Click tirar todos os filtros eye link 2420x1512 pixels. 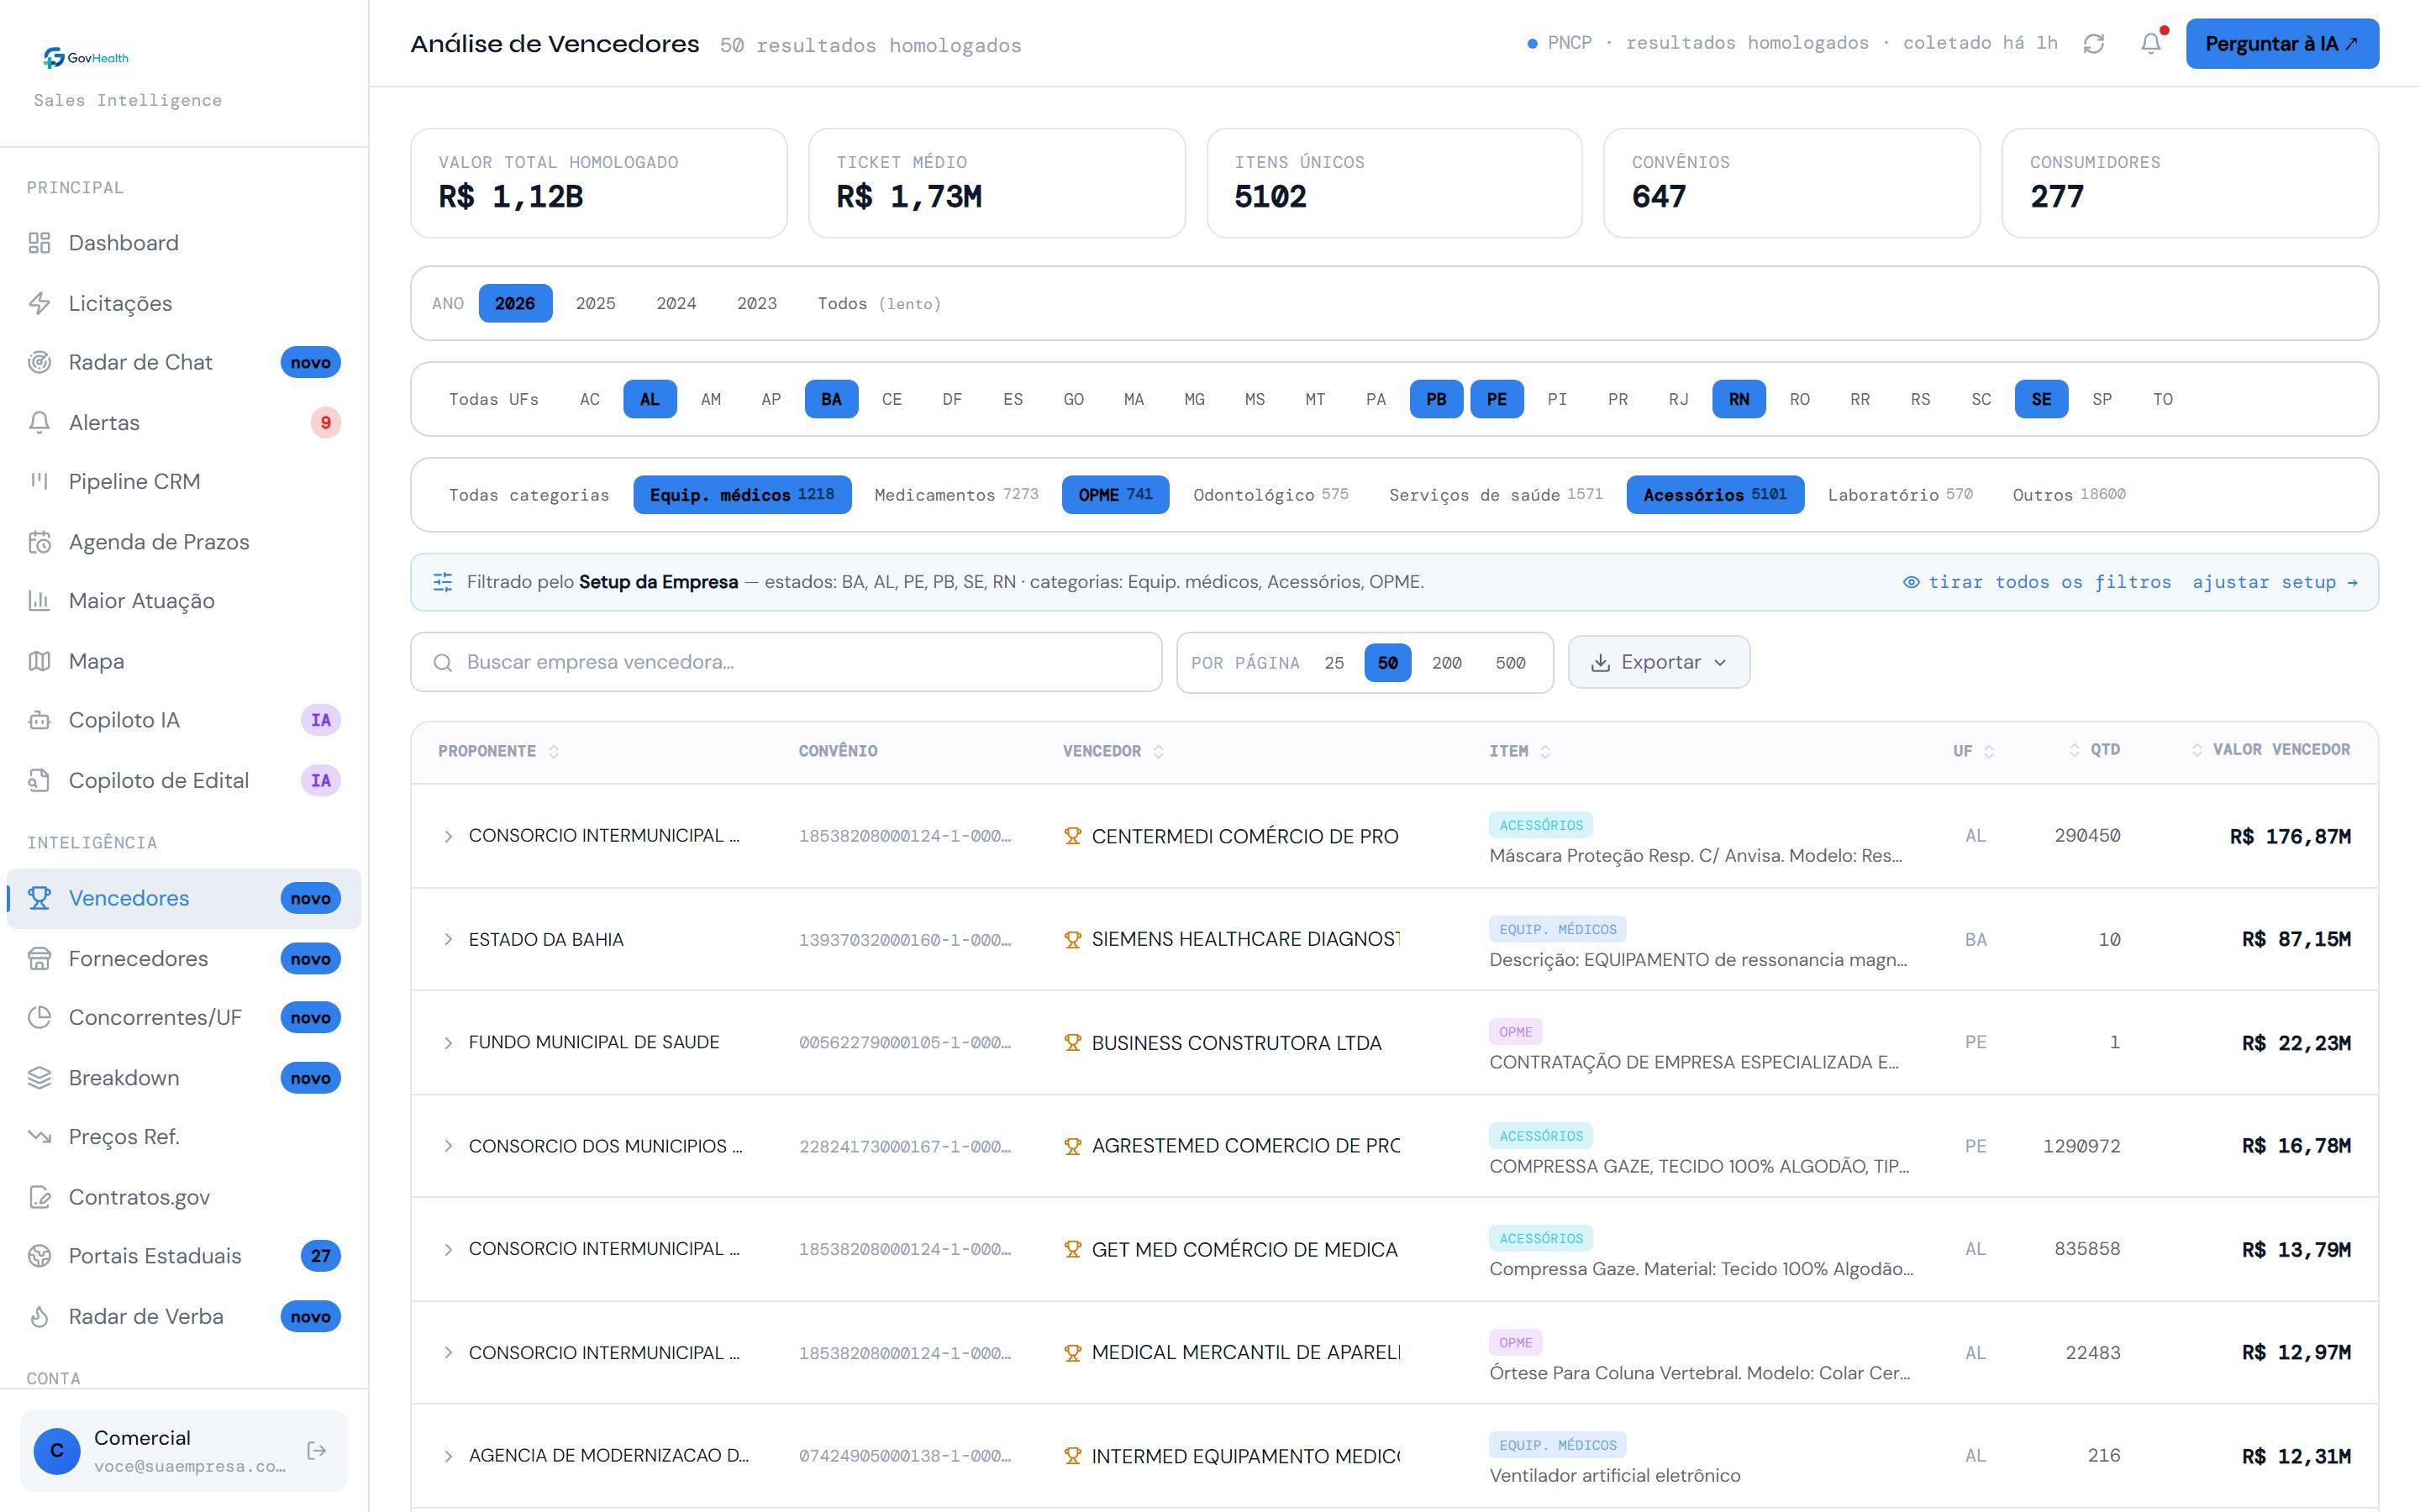click(x=2037, y=582)
